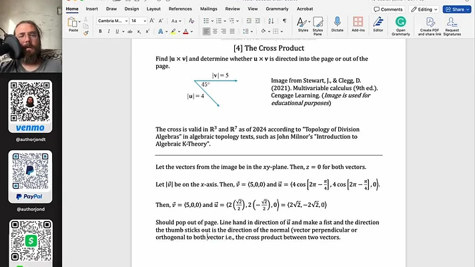Screen dimensions: 475x267
Task: Decrease paragraph indent
Action: point(249,21)
